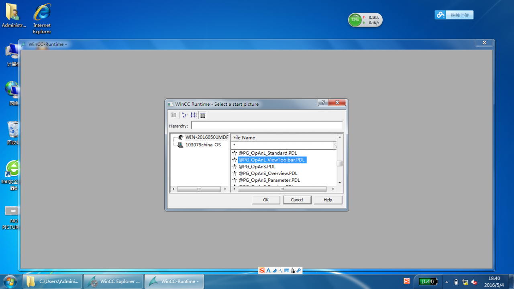Image resolution: width=514 pixels, height=289 pixels.
Task: Confirm selection with OK button
Action: pos(266,200)
